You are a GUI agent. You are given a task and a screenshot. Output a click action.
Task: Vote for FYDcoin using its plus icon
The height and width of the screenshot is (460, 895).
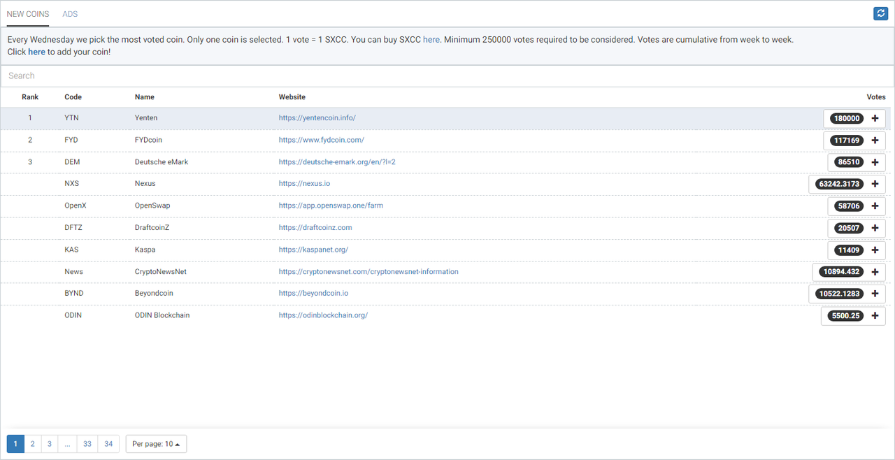tap(875, 141)
